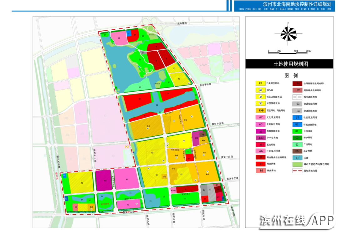Click the 幼 kindergarten symbol in the legend
The height and width of the screenshot is (232, 338).
pyautogui.click(x=260, y=90)
